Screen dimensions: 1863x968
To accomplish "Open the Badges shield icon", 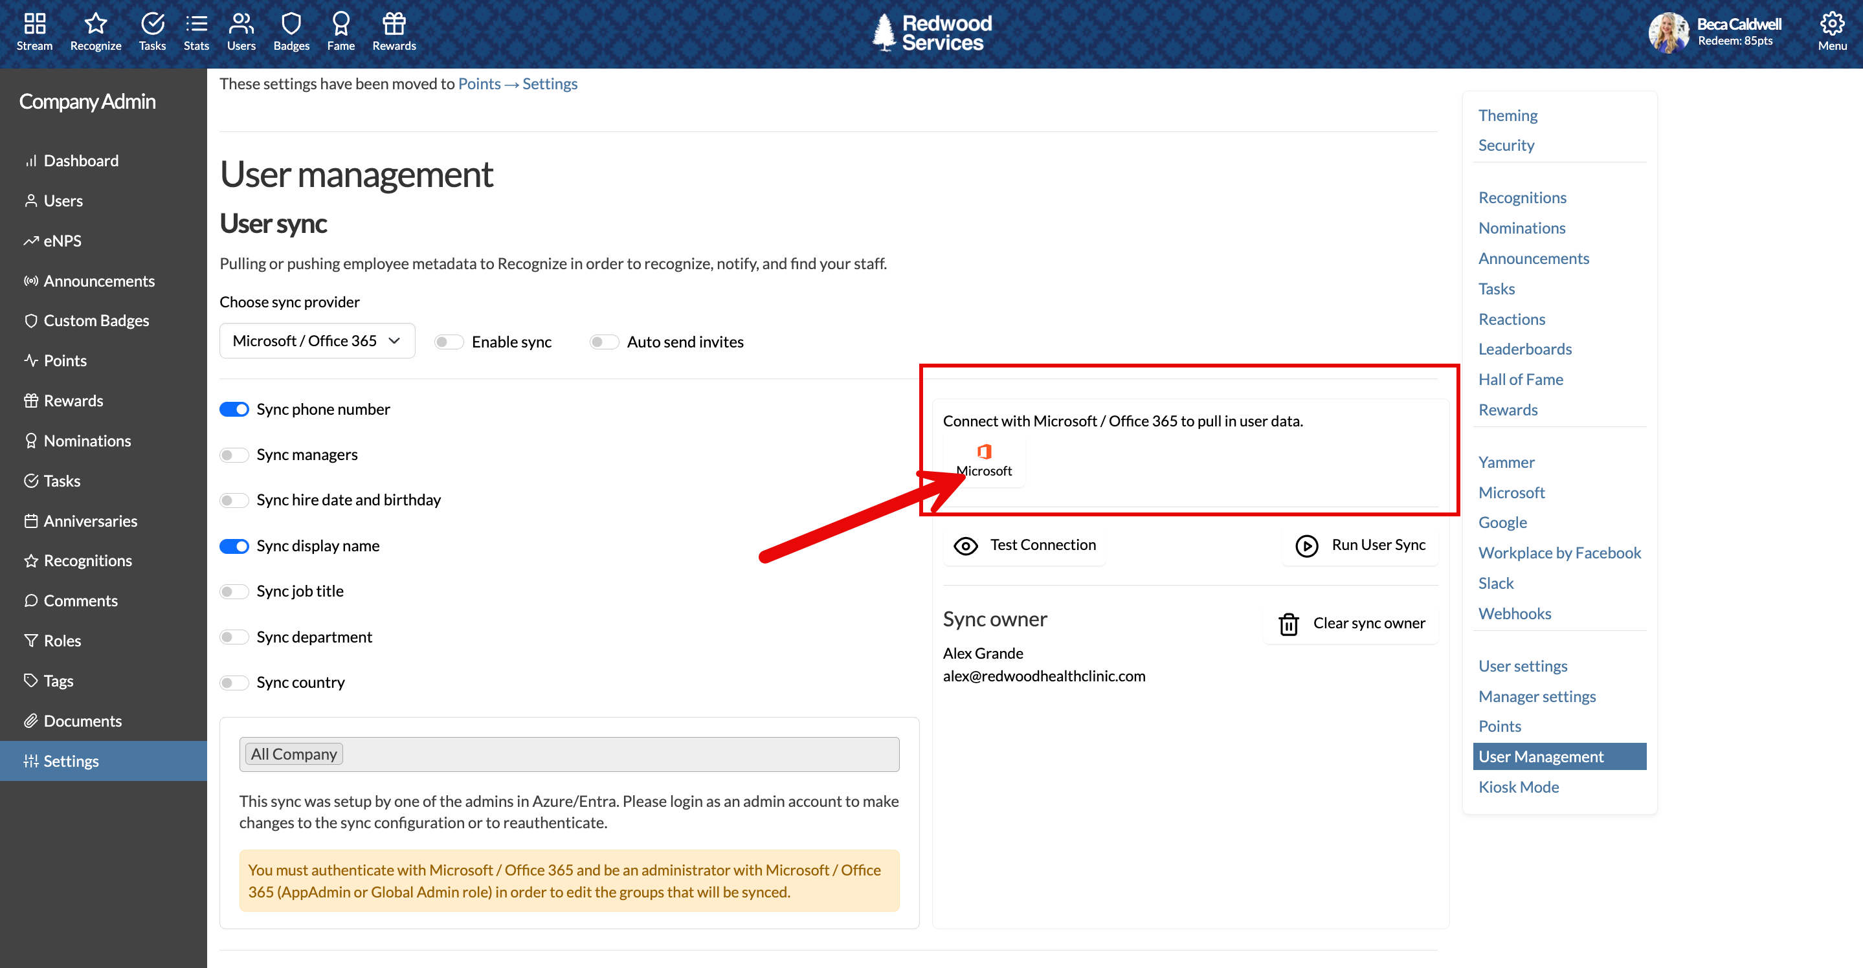I will (x=291, y=24).
